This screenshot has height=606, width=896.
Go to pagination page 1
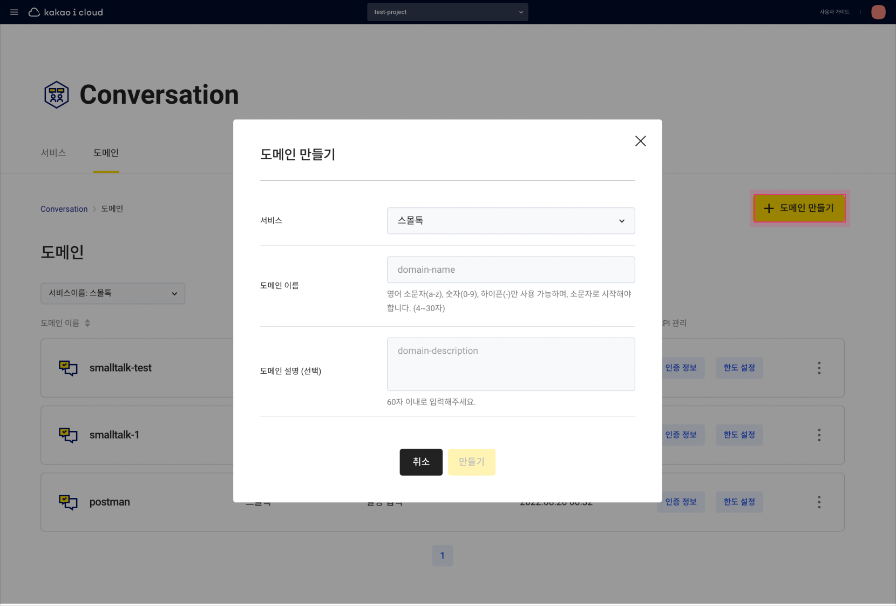[443, 556]
